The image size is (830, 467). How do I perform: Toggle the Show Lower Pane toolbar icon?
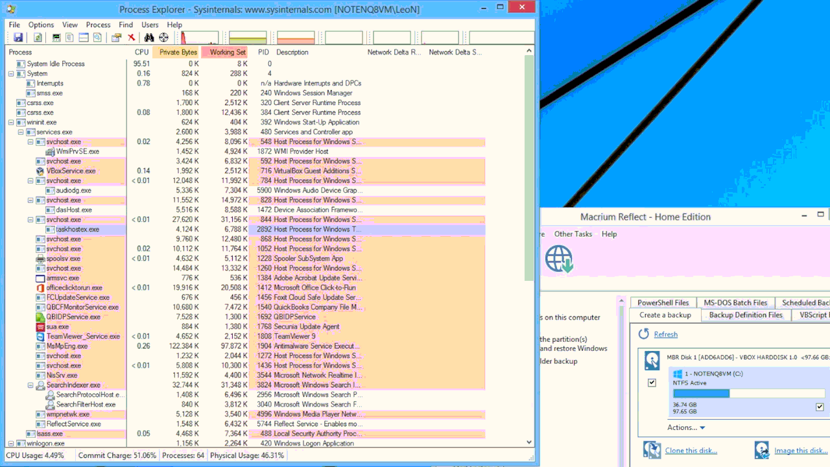[x=84, y=38]
